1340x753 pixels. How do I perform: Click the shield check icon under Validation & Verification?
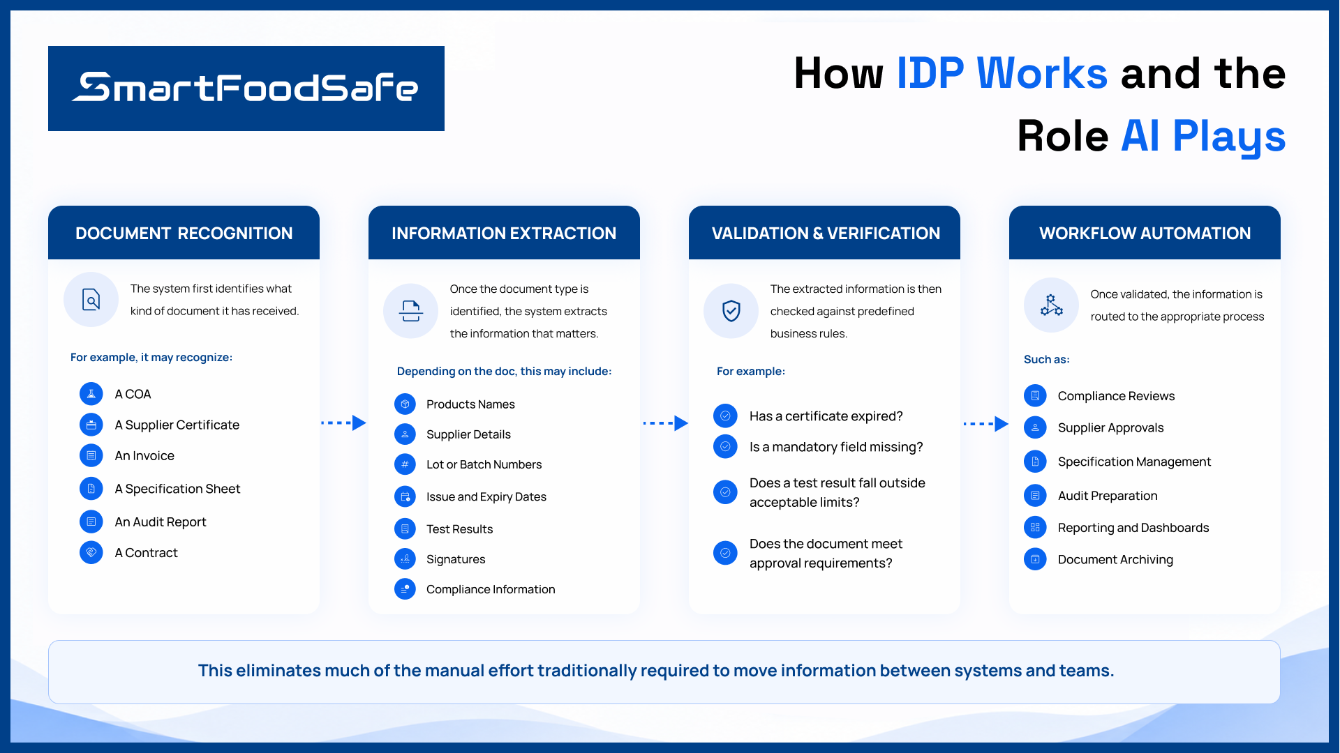coord(731,311)
